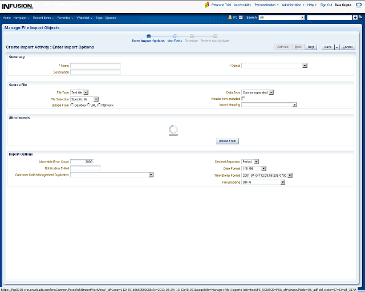The width and height of the screenshot is (365, 292).
Task: Select the Desktop upload radio button
Action: pyautogui.click(x=71, y=105)
